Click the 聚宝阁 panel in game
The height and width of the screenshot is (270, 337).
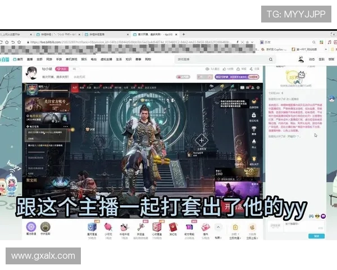[46, 183]
